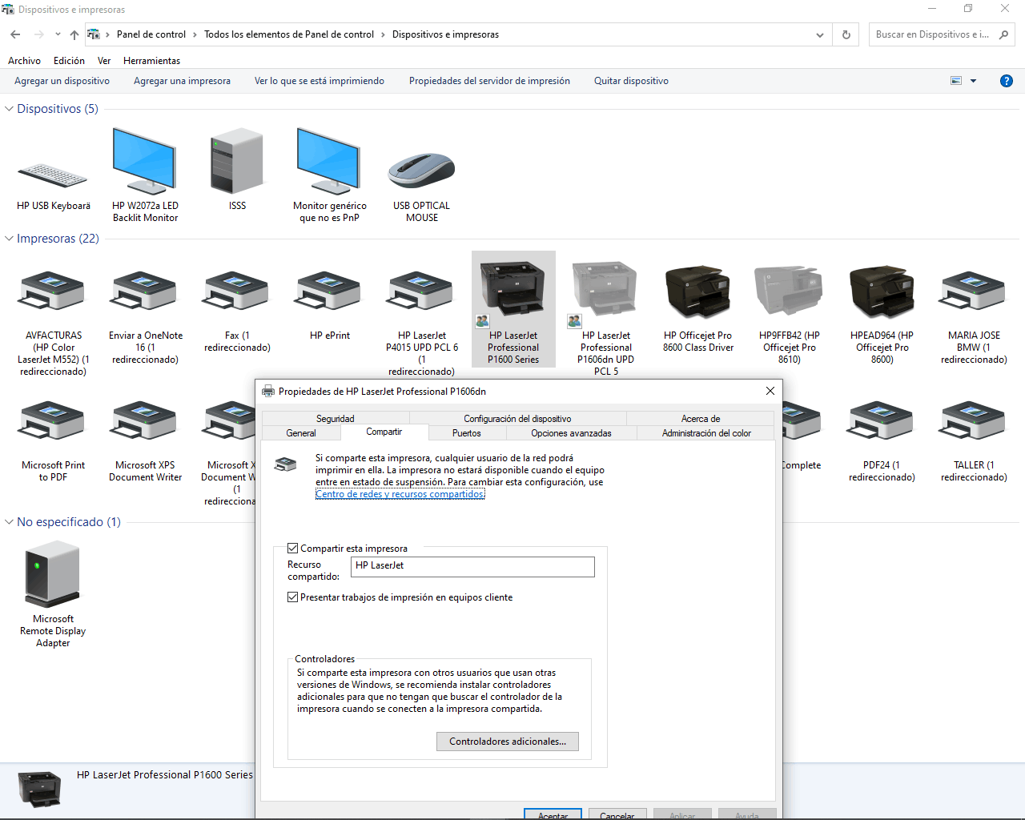The width and height of the screenshot is (1025, 820).
Task: Change view with the view layout icon
Action: point(956,81)
